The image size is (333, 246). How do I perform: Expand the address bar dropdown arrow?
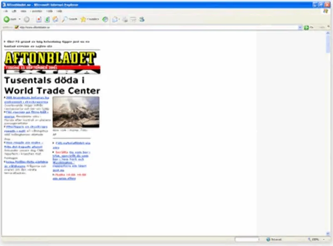pos(300,27)
